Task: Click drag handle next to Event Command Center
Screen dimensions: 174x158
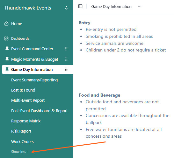Action: tap(66, 49)
